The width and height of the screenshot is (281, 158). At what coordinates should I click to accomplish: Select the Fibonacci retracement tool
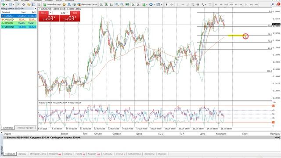click(198, 4)
